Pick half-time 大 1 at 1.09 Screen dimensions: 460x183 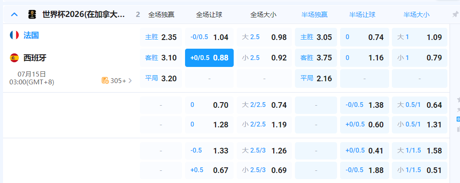pos(420,37)
